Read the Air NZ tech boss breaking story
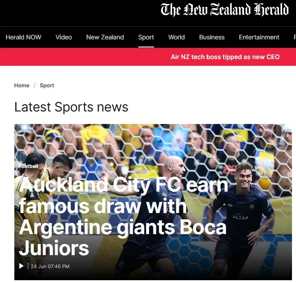 pyautogui.click(x=225, y=57)
